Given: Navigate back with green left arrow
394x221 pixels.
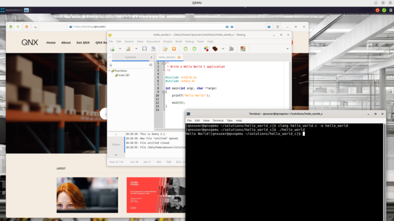Looking at the screenshot, I should (x=186, y=49).
